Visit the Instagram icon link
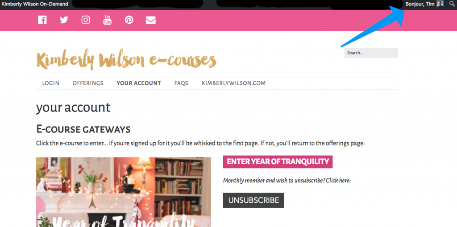 (86, 20)
